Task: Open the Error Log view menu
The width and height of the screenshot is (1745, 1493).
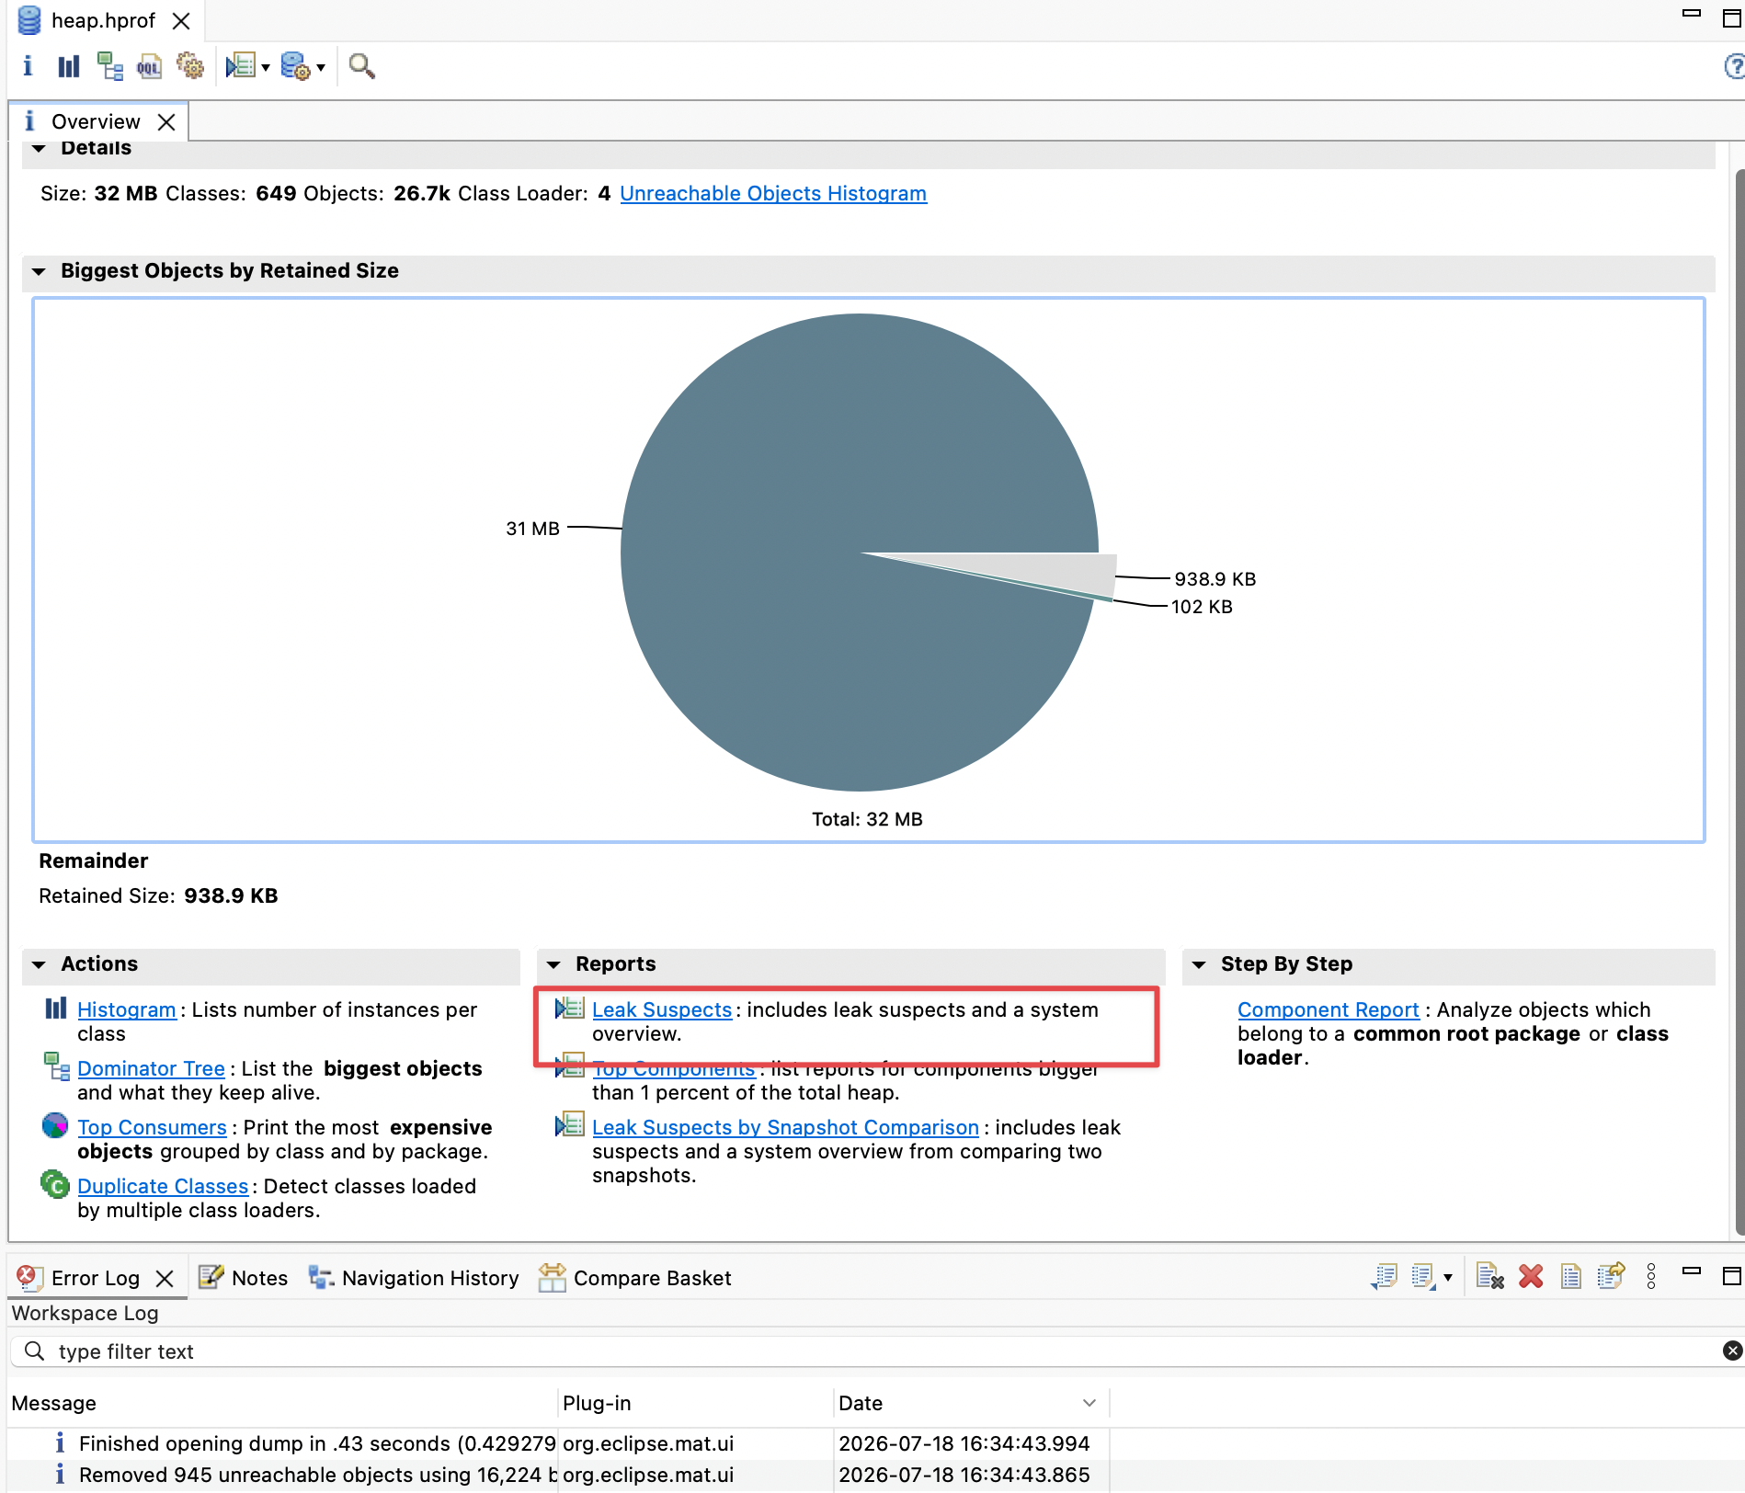Action: pyautogui.click(x=1651, y=1276)
